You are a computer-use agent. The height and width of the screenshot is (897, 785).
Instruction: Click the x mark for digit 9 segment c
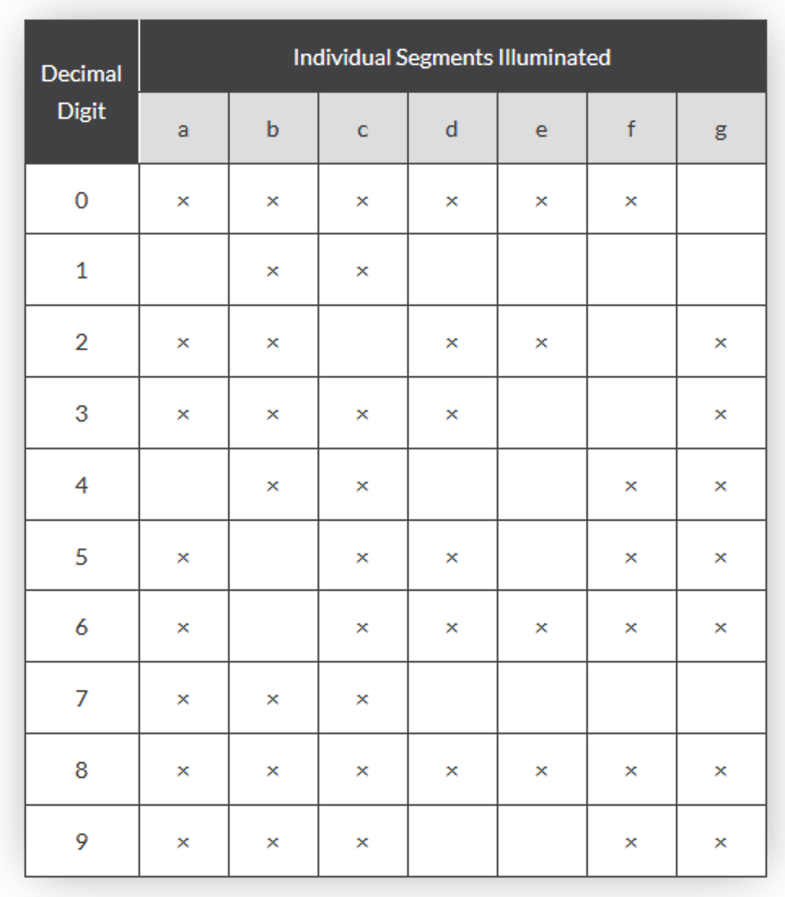[362, 842]
